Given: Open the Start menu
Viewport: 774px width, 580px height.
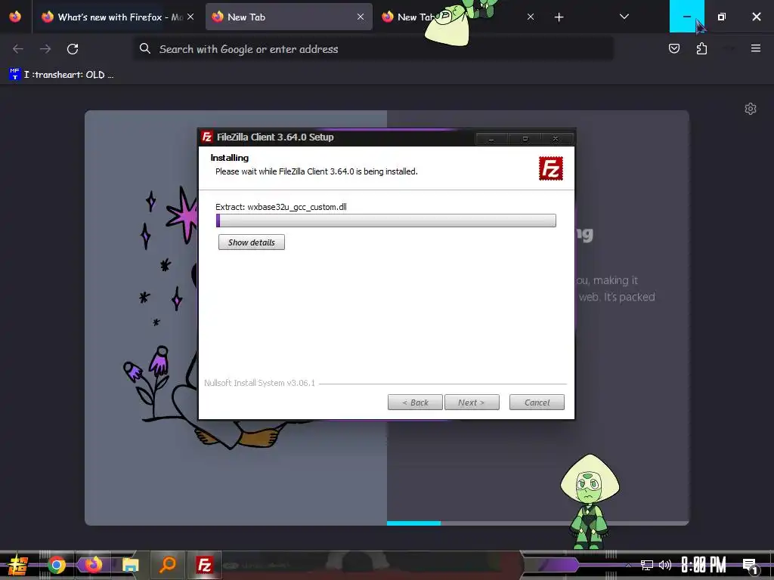Looking at the screenshot, I should pyautogui.click(x=18, y=565).
